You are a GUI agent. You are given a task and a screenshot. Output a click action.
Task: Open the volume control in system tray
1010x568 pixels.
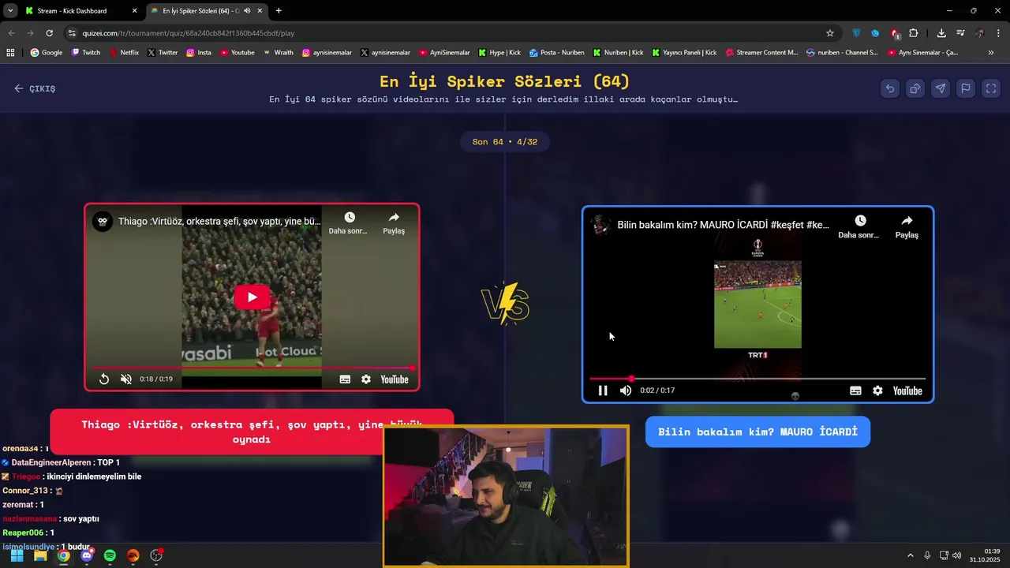956,555
